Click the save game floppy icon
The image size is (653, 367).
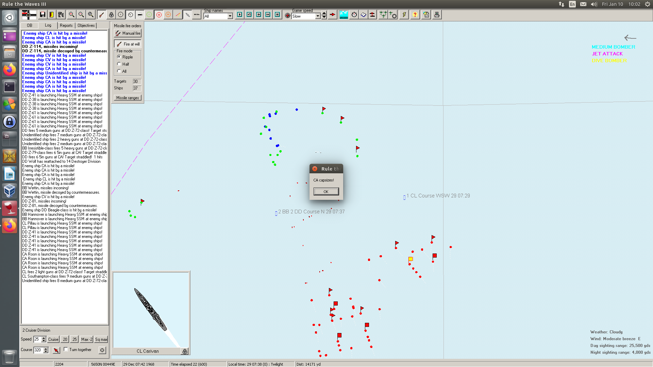43,15
